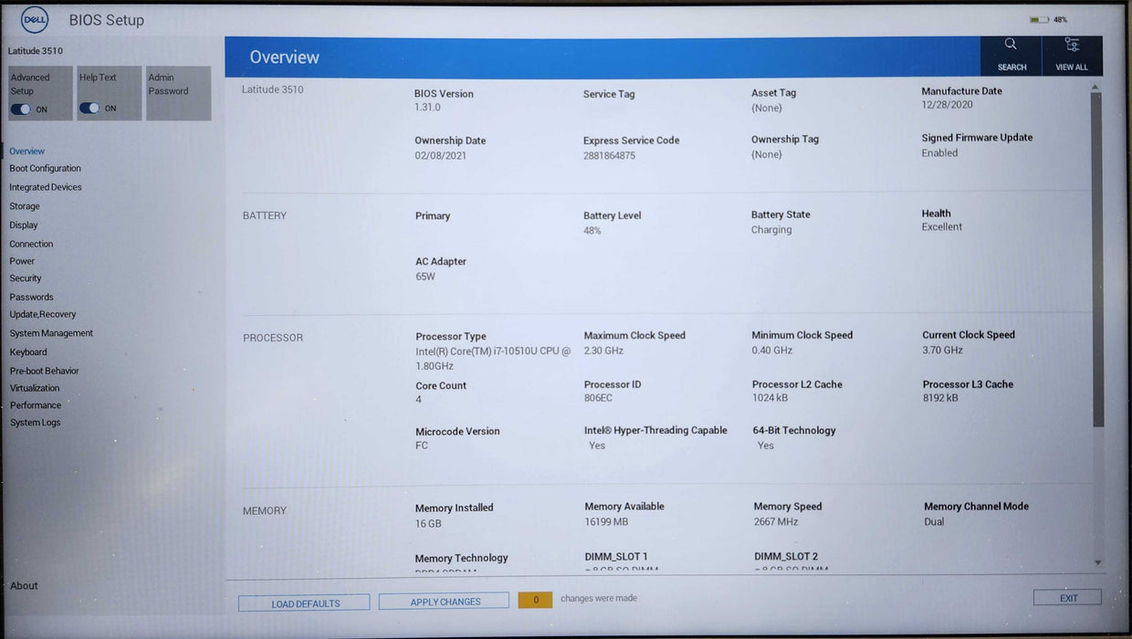Click the Dell logo icon

34,18
